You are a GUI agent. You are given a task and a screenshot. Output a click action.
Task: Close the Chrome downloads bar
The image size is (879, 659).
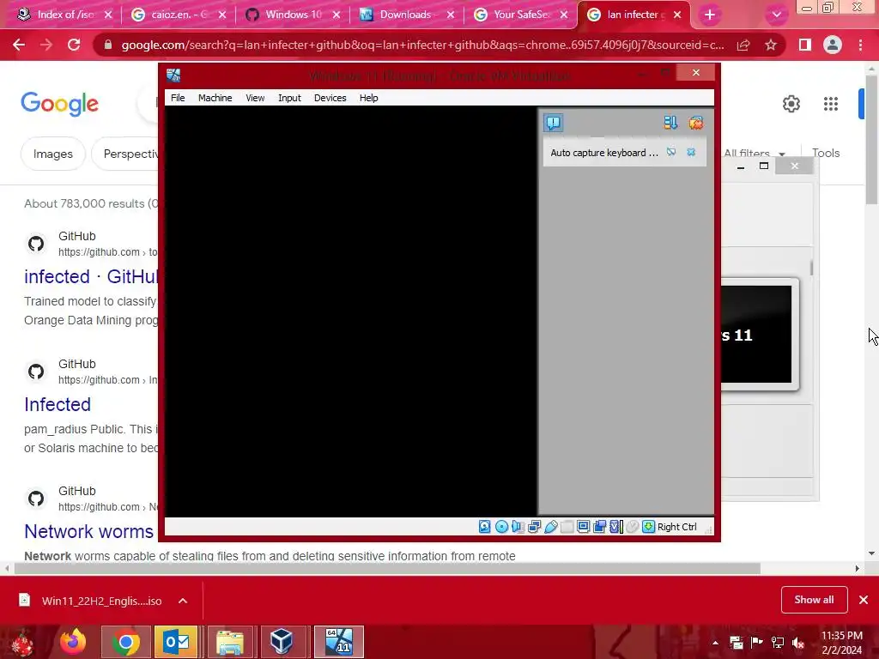pyautogui.click(x=864, y=600)
